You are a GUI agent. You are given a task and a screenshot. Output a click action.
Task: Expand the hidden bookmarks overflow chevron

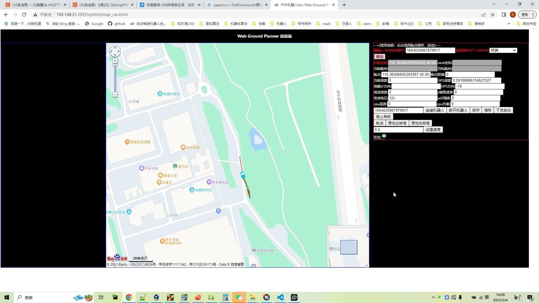click(x=509, y=24)
